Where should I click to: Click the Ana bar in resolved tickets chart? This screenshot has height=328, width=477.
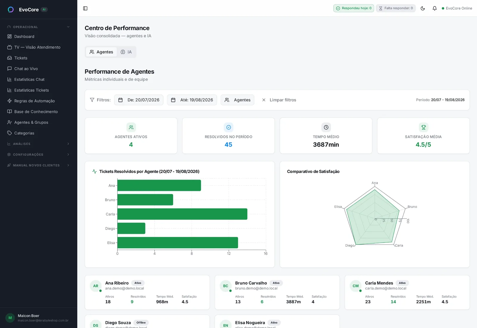159,185
